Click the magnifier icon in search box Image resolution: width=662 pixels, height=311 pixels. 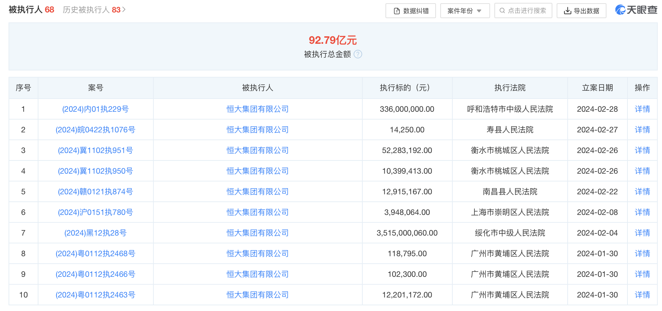coord(502,11)
